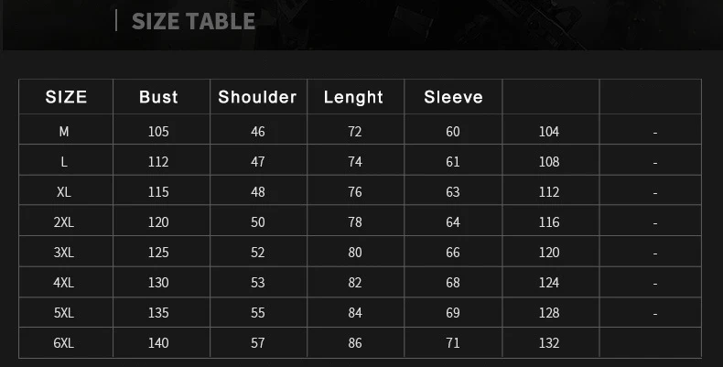Select the 6XL size row label
Viewport: 723px width, 367px height.
point(64,342)
